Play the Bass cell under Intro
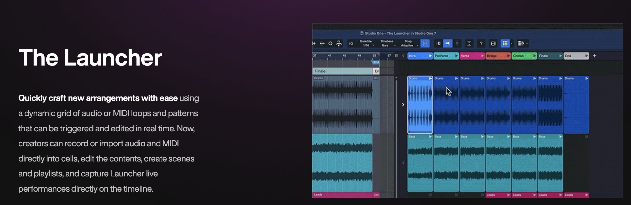Screen dimensions: 631x205 point(430,137)
